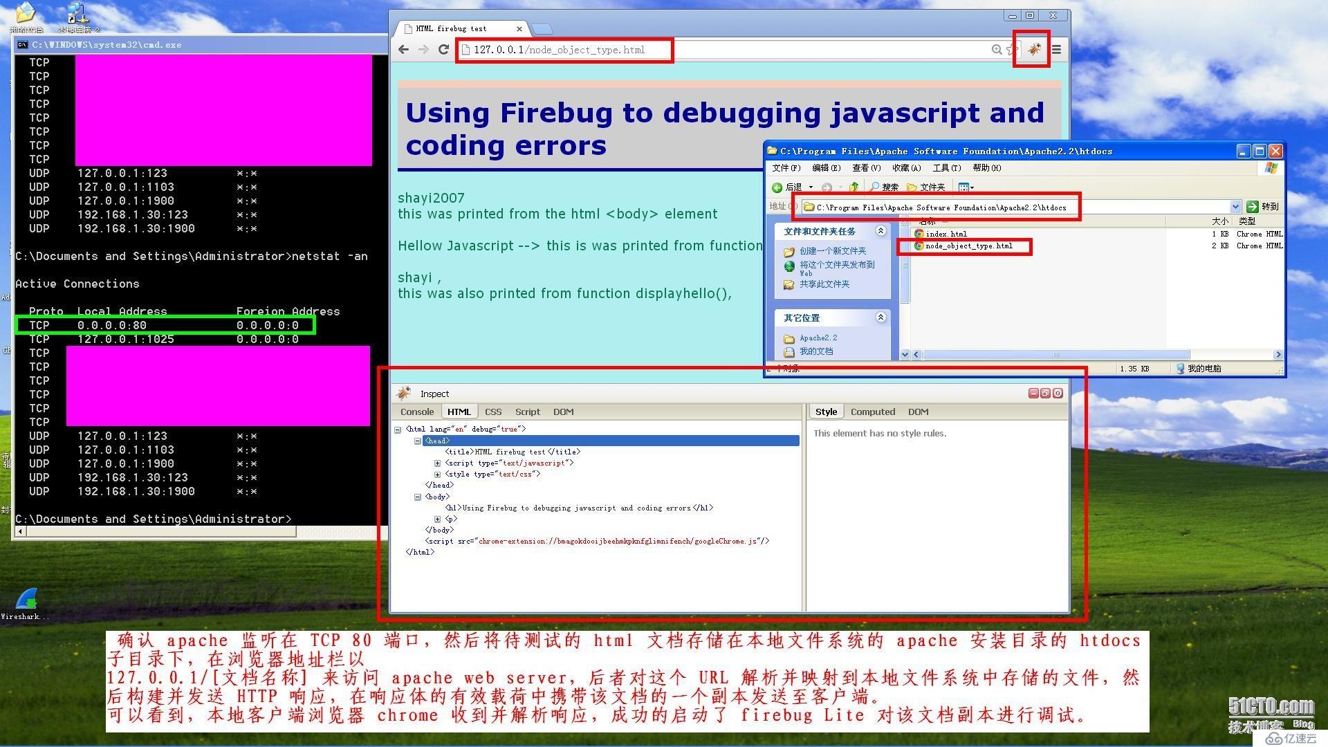Open the Views dropdown in Explorer toolbar

(x=966, y=187)
